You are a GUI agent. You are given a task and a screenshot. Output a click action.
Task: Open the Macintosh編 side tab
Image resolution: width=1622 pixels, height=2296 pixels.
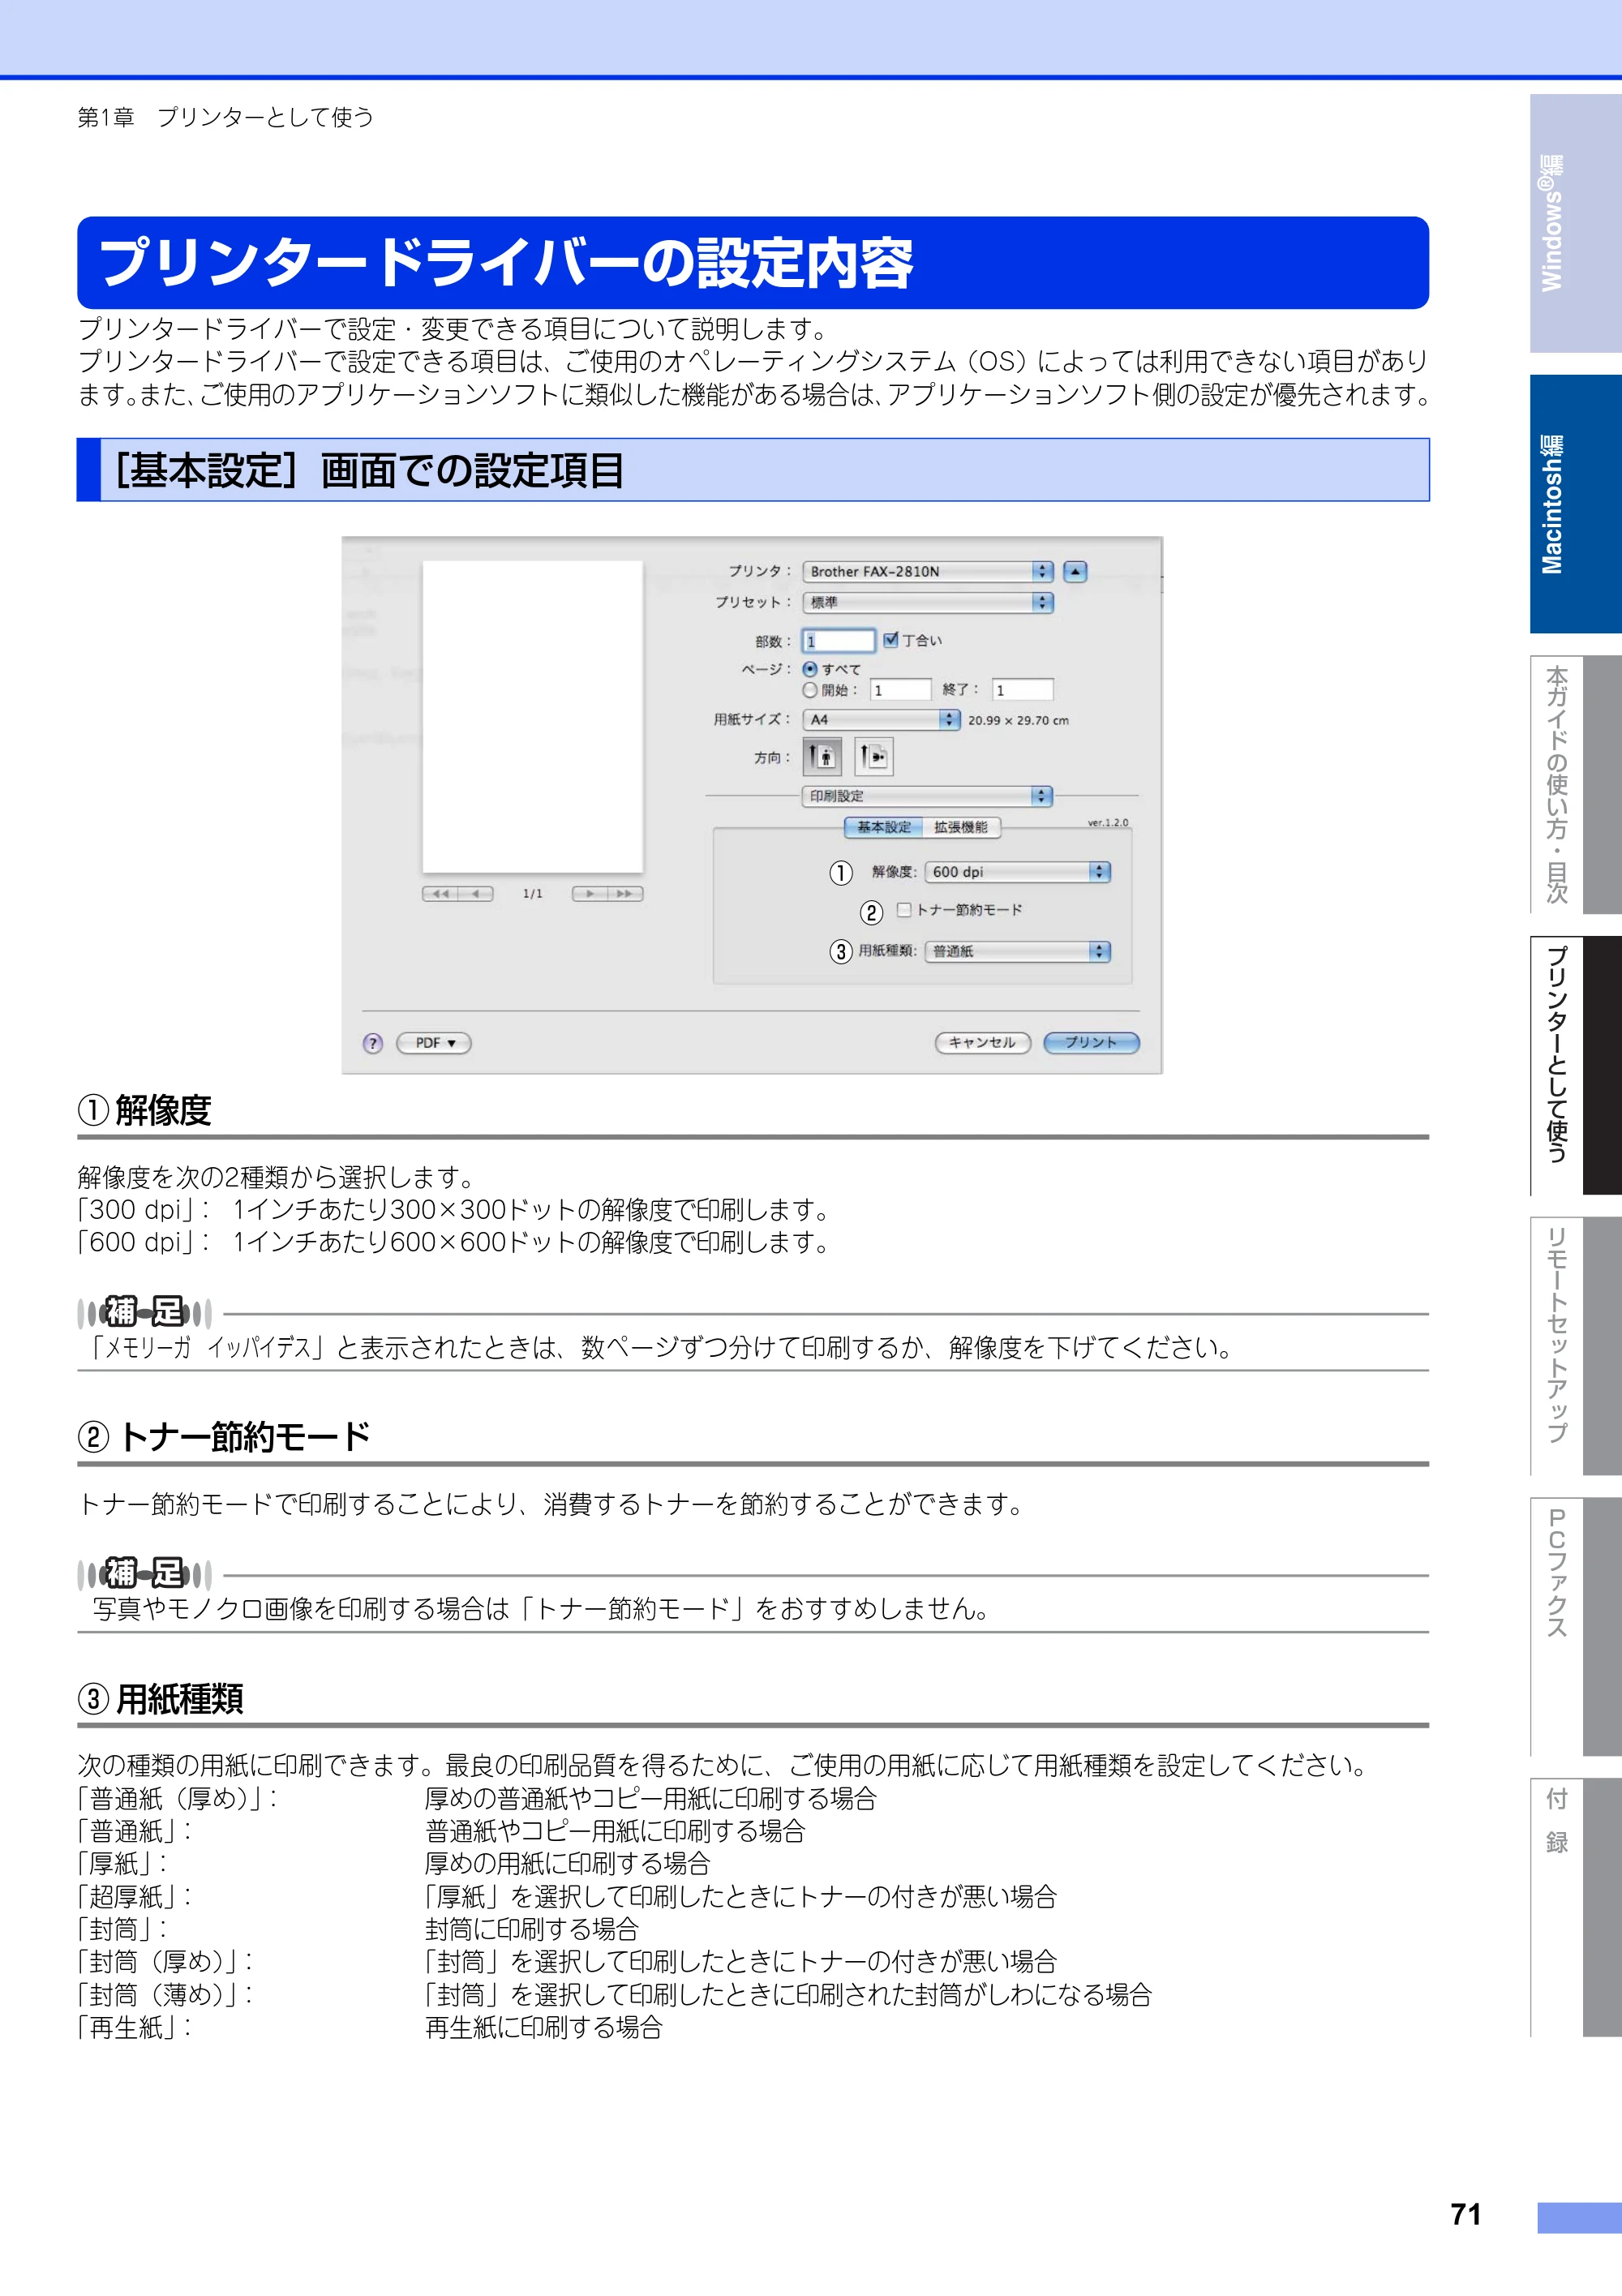click(x=1575, y=504)
